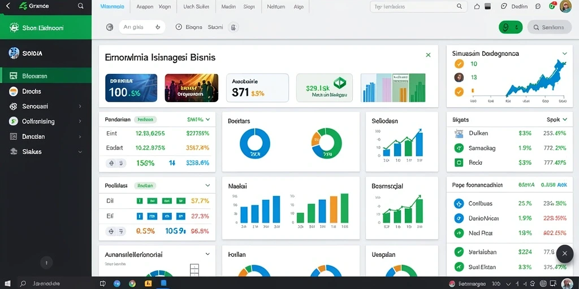Close the Ernorvlmia Isisnagesi Bisnis banner
Viewport: 579px width, 289px height.
click(x=429, y=55)
